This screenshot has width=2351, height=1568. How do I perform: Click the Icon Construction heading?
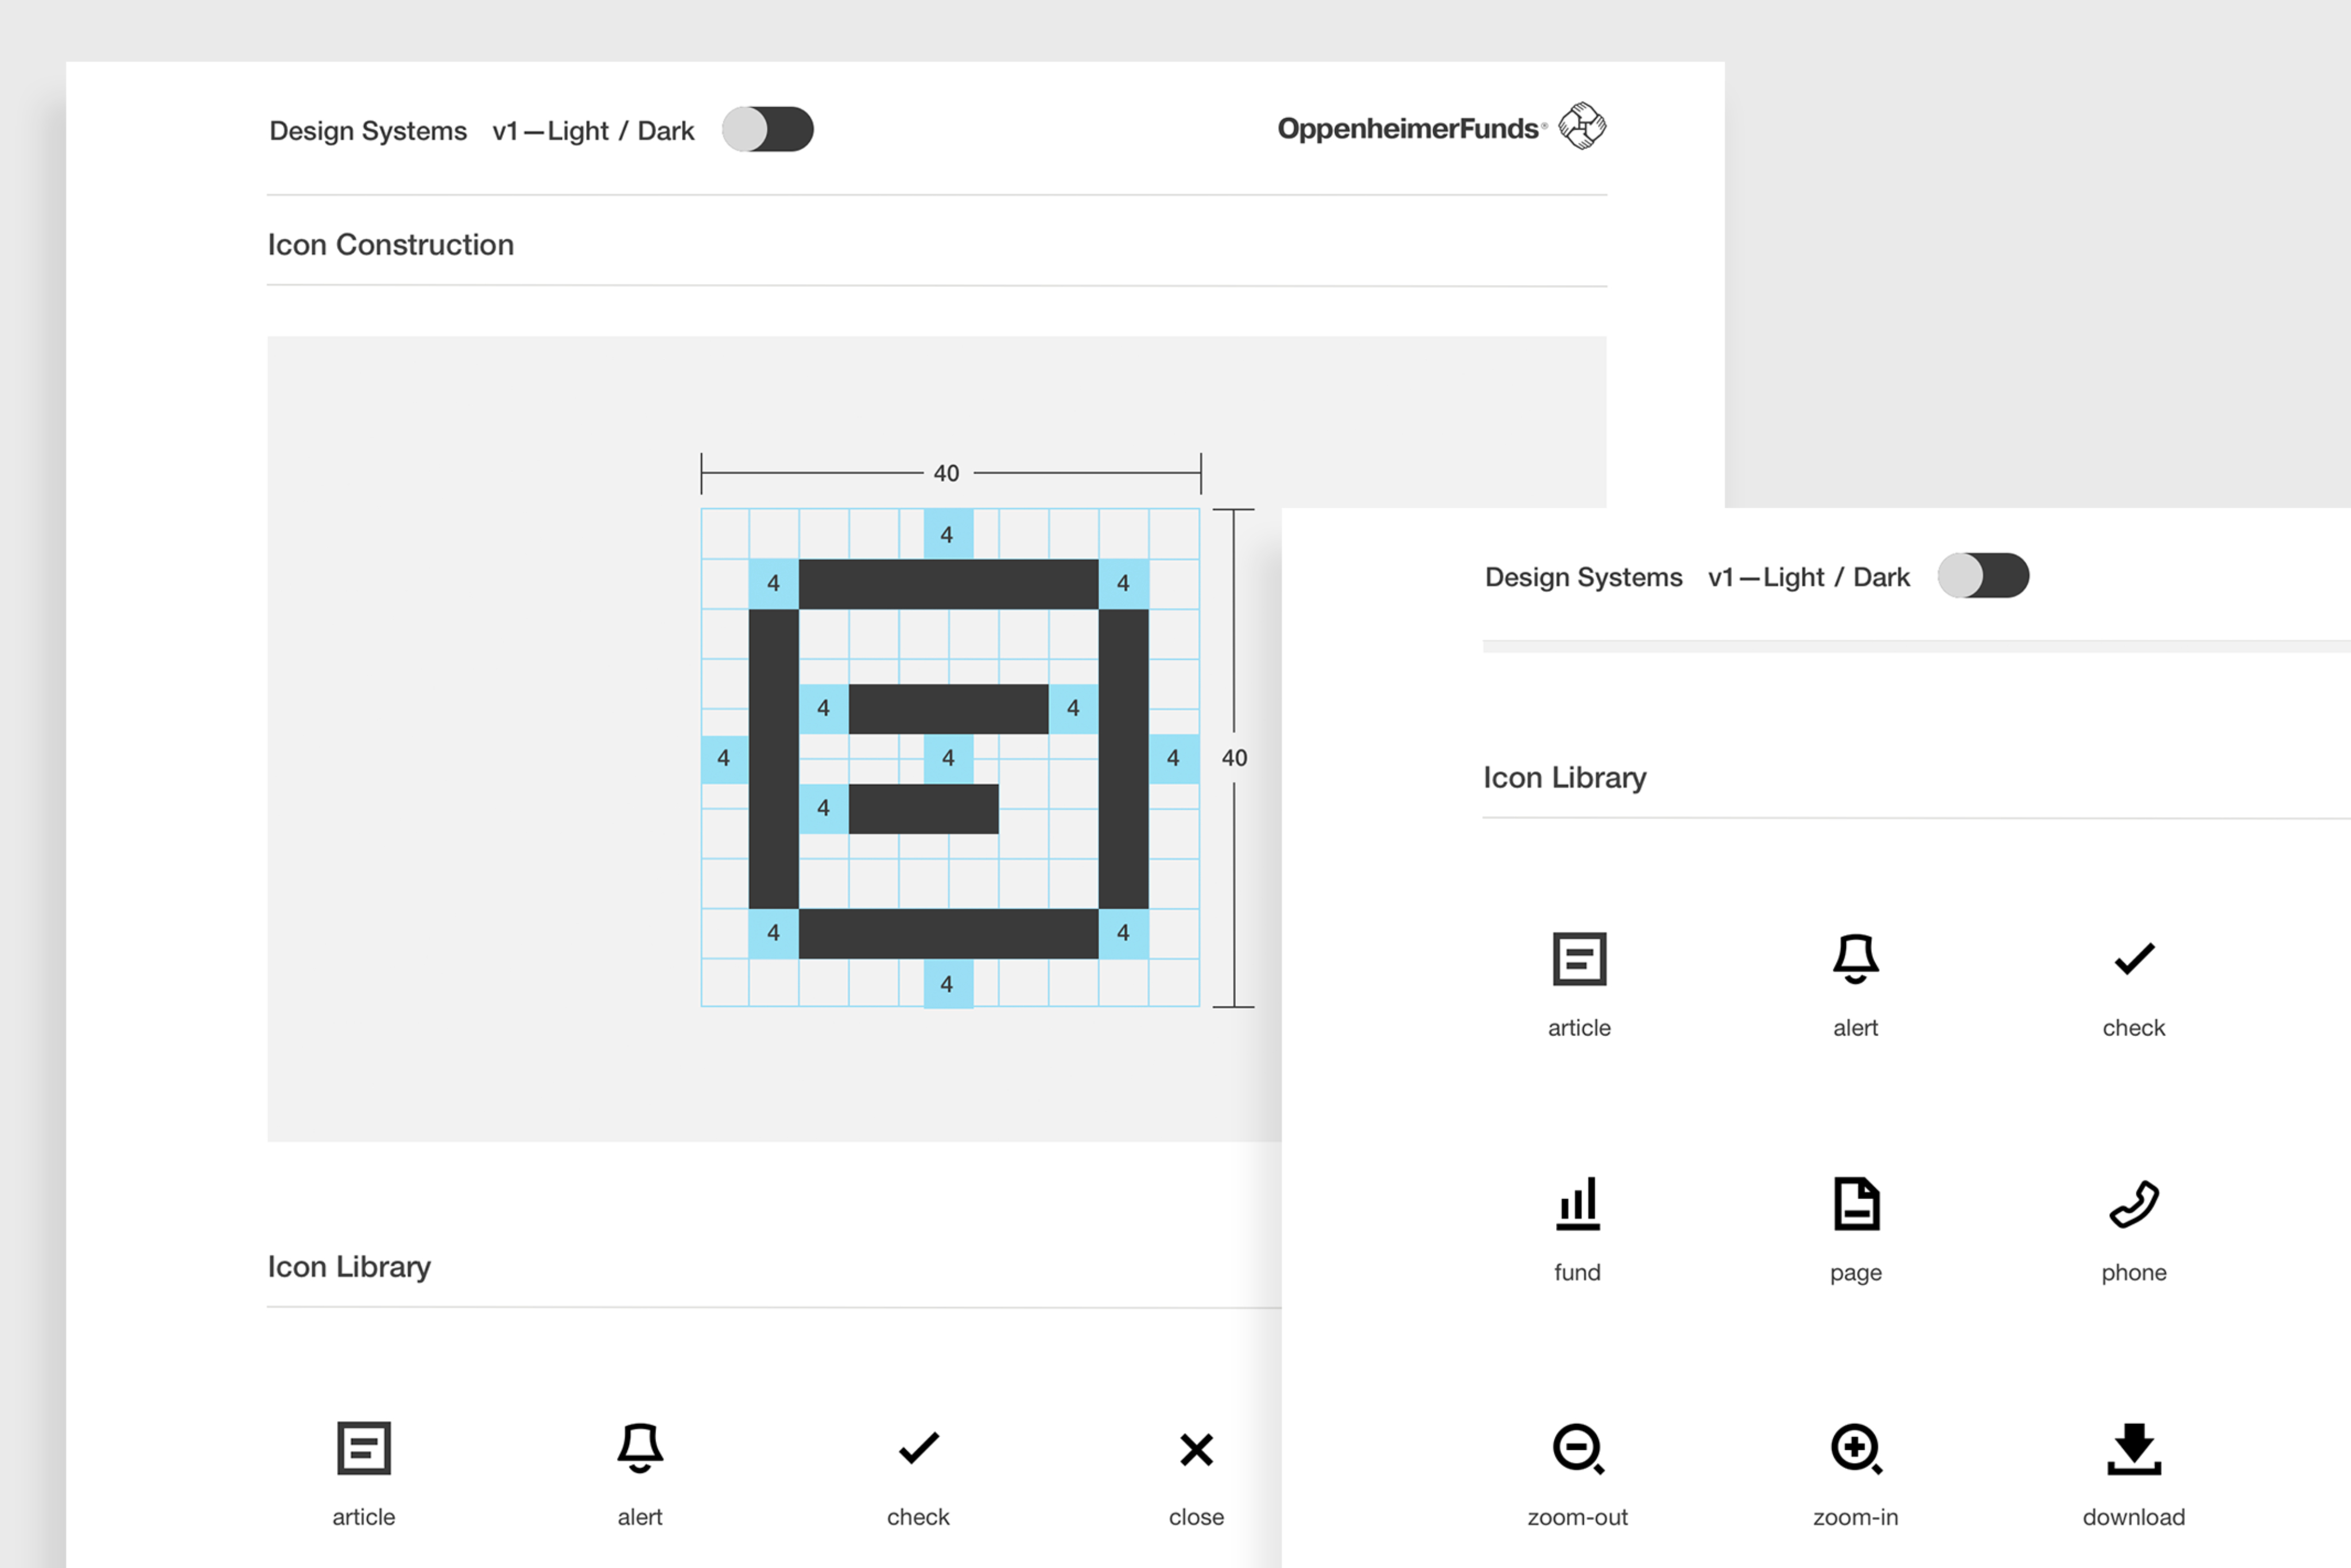pyautogui.click(x=390, y=245)
